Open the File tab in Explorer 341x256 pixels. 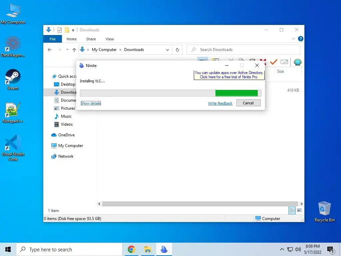point(53,39)
